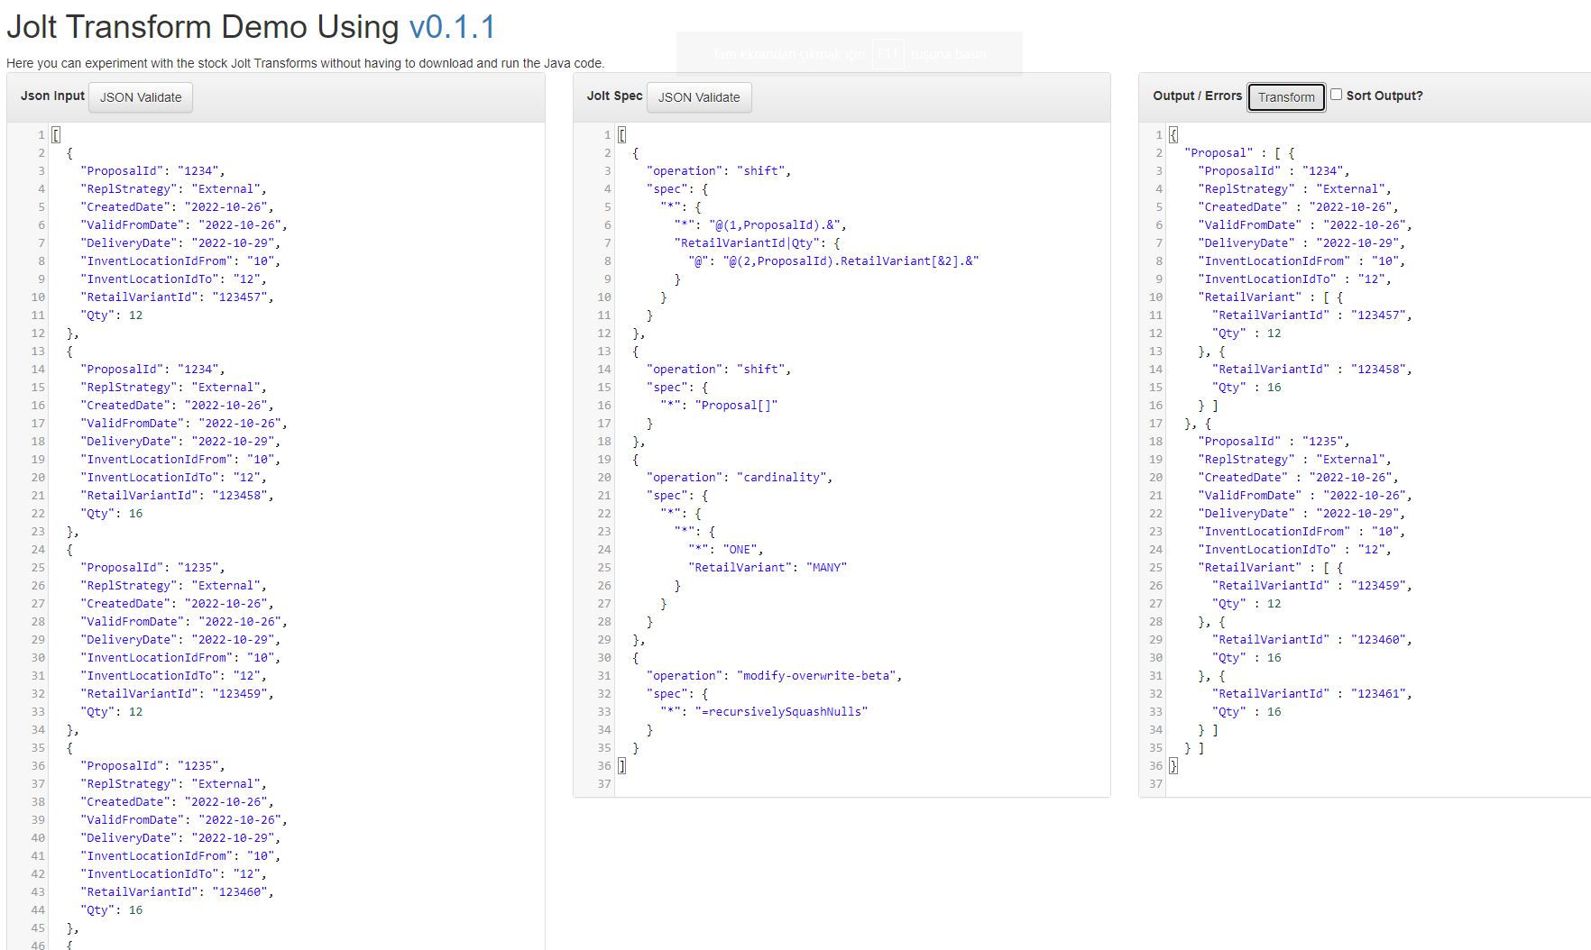Click the closing bracket on Jolt Spec line 36
The image size is (1591, 950).
point(621,766)
